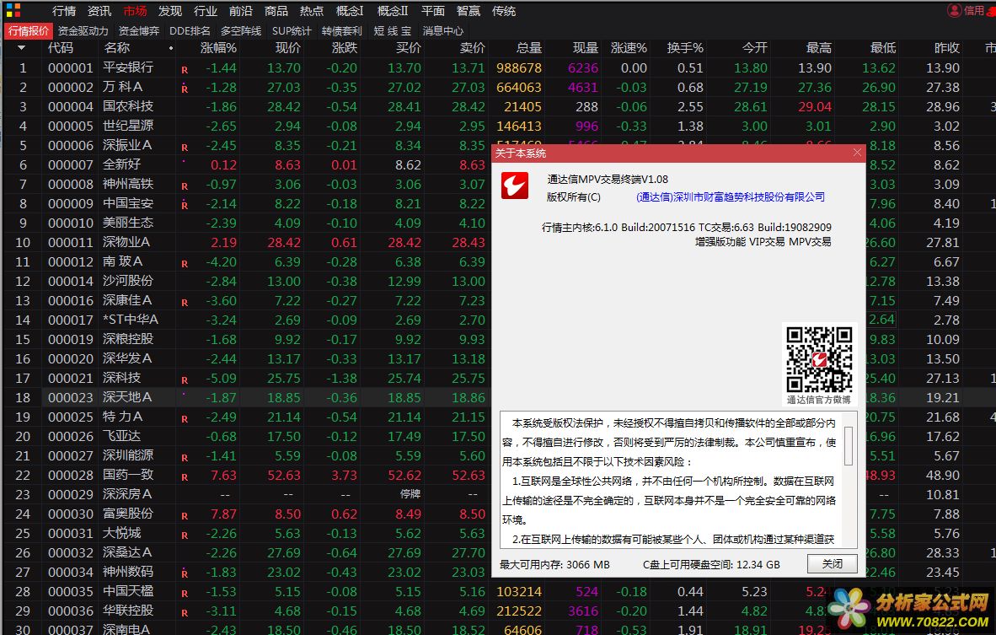Screen dimensions: 996x635
Task: Click the dot marker beside 名称 header
Action: [171, 48]
